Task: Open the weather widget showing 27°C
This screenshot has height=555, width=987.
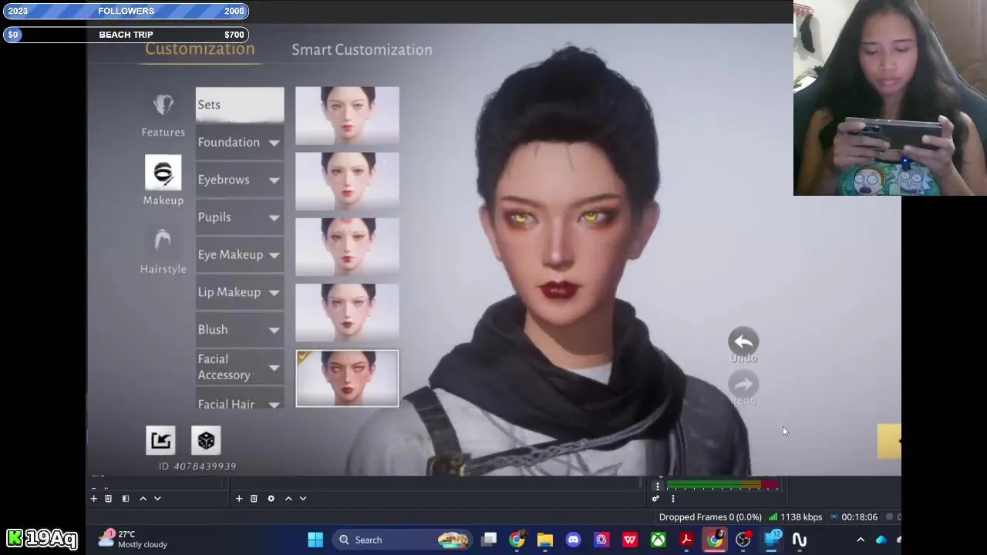Action: coord(133,539)
